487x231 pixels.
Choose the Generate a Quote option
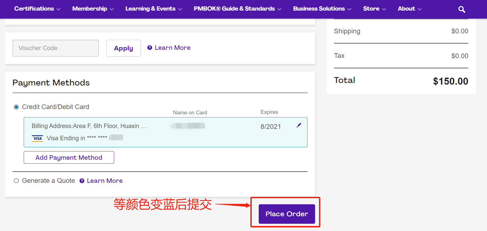point(16,181)
